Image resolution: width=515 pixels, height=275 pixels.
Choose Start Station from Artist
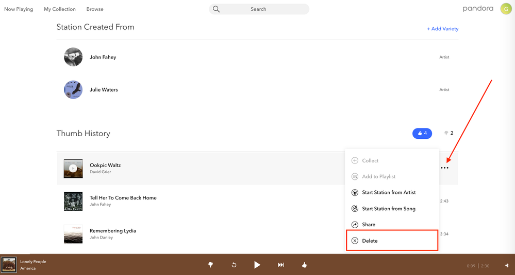(389, 192)
